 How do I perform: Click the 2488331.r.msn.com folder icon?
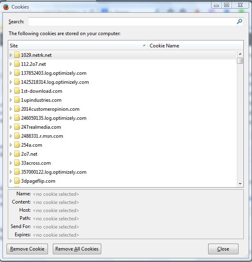point(17,136)
